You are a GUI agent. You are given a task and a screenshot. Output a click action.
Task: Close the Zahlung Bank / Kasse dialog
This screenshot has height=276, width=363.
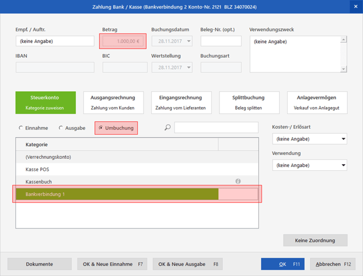click(x=355, y=6)
